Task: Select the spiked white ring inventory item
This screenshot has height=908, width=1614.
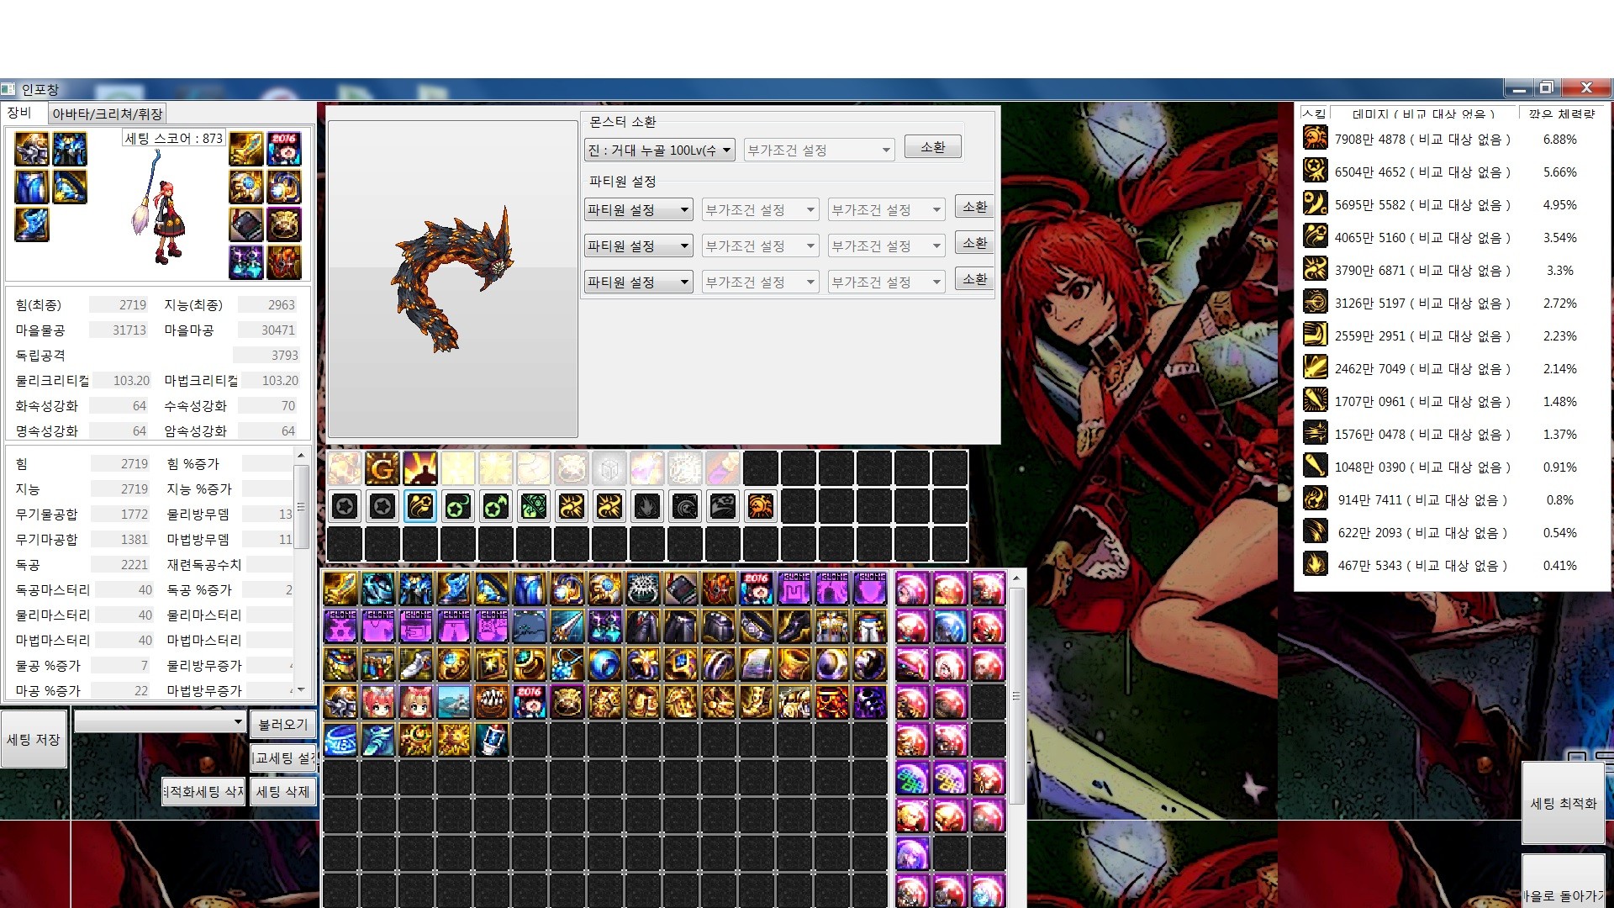Action: [x=643, y=589]
